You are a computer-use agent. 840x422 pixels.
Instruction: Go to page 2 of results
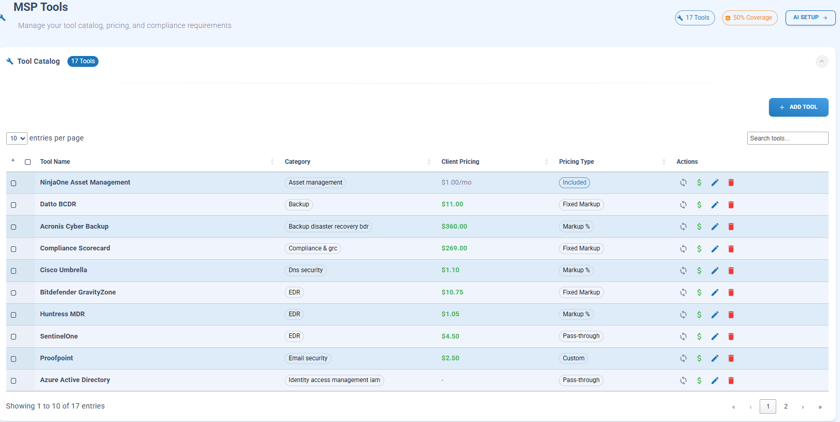click(x=786, y=406)
